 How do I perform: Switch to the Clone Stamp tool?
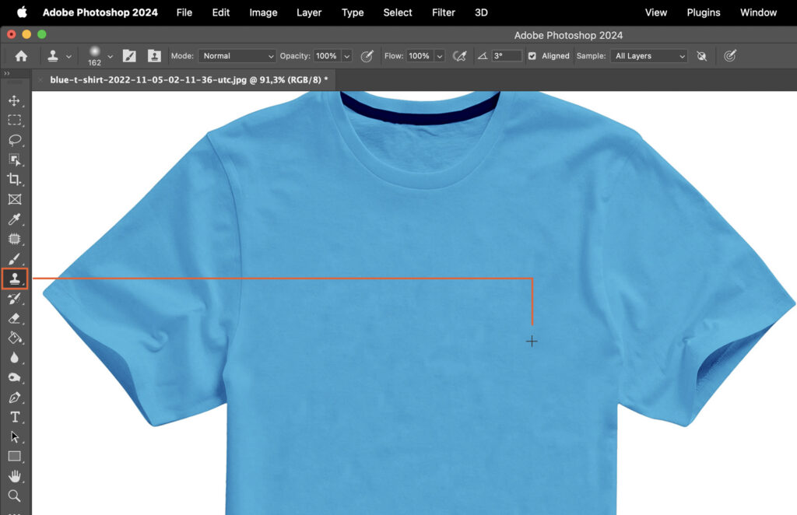[x=16, y=278]
